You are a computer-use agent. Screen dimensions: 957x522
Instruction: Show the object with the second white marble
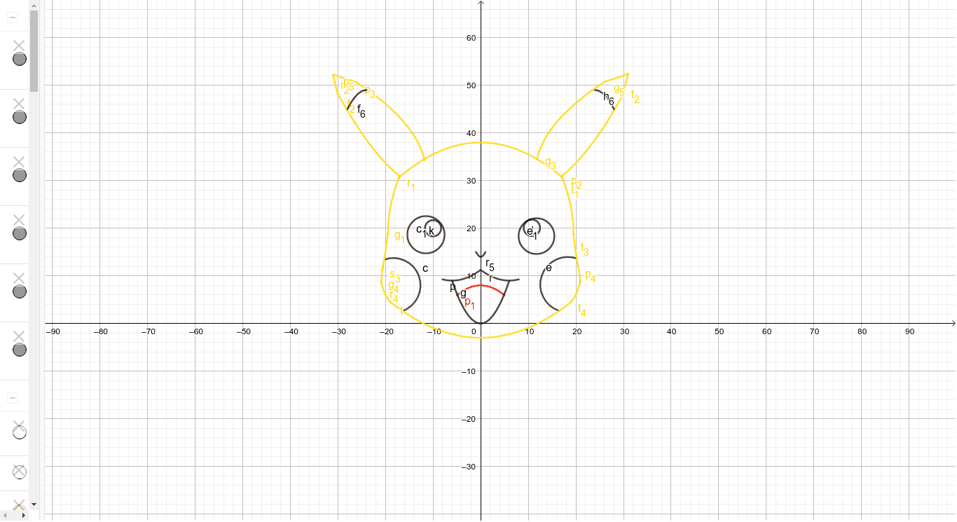pos(20,472)
